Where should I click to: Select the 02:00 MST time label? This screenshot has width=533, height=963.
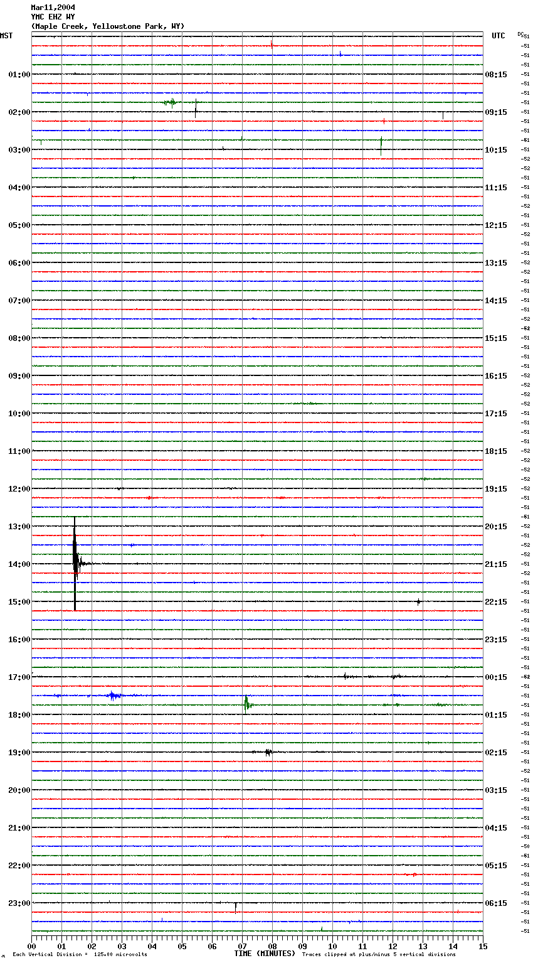19,112
